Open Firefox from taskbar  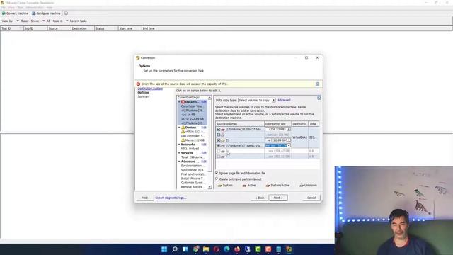(x=237, y=249)
